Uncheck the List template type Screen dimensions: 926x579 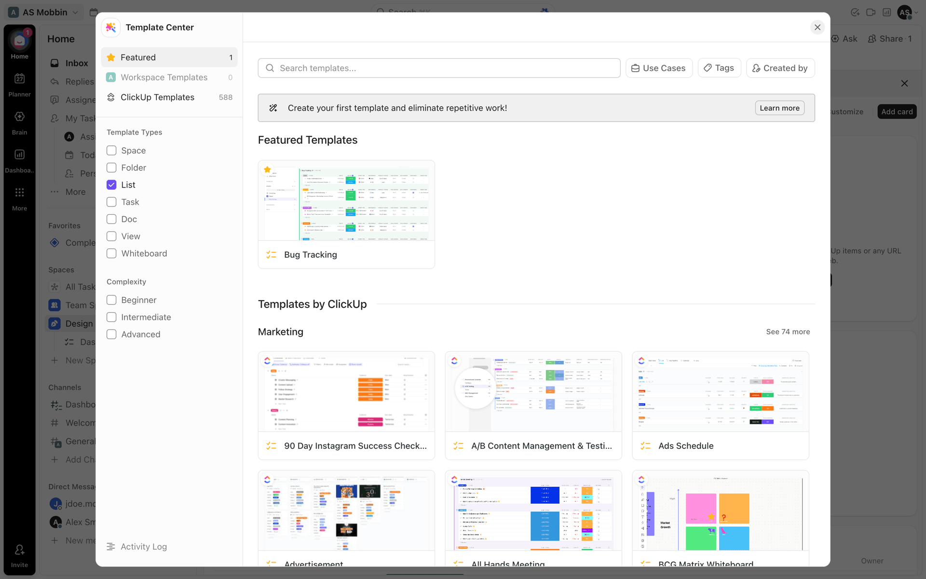[x=111, y=185]
